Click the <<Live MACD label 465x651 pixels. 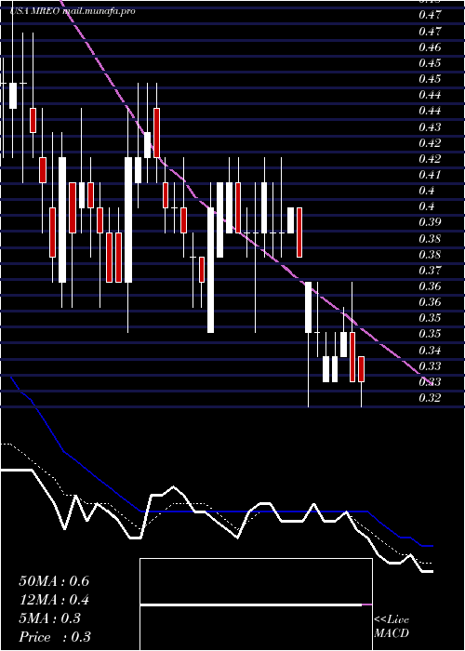pos(392,627)
